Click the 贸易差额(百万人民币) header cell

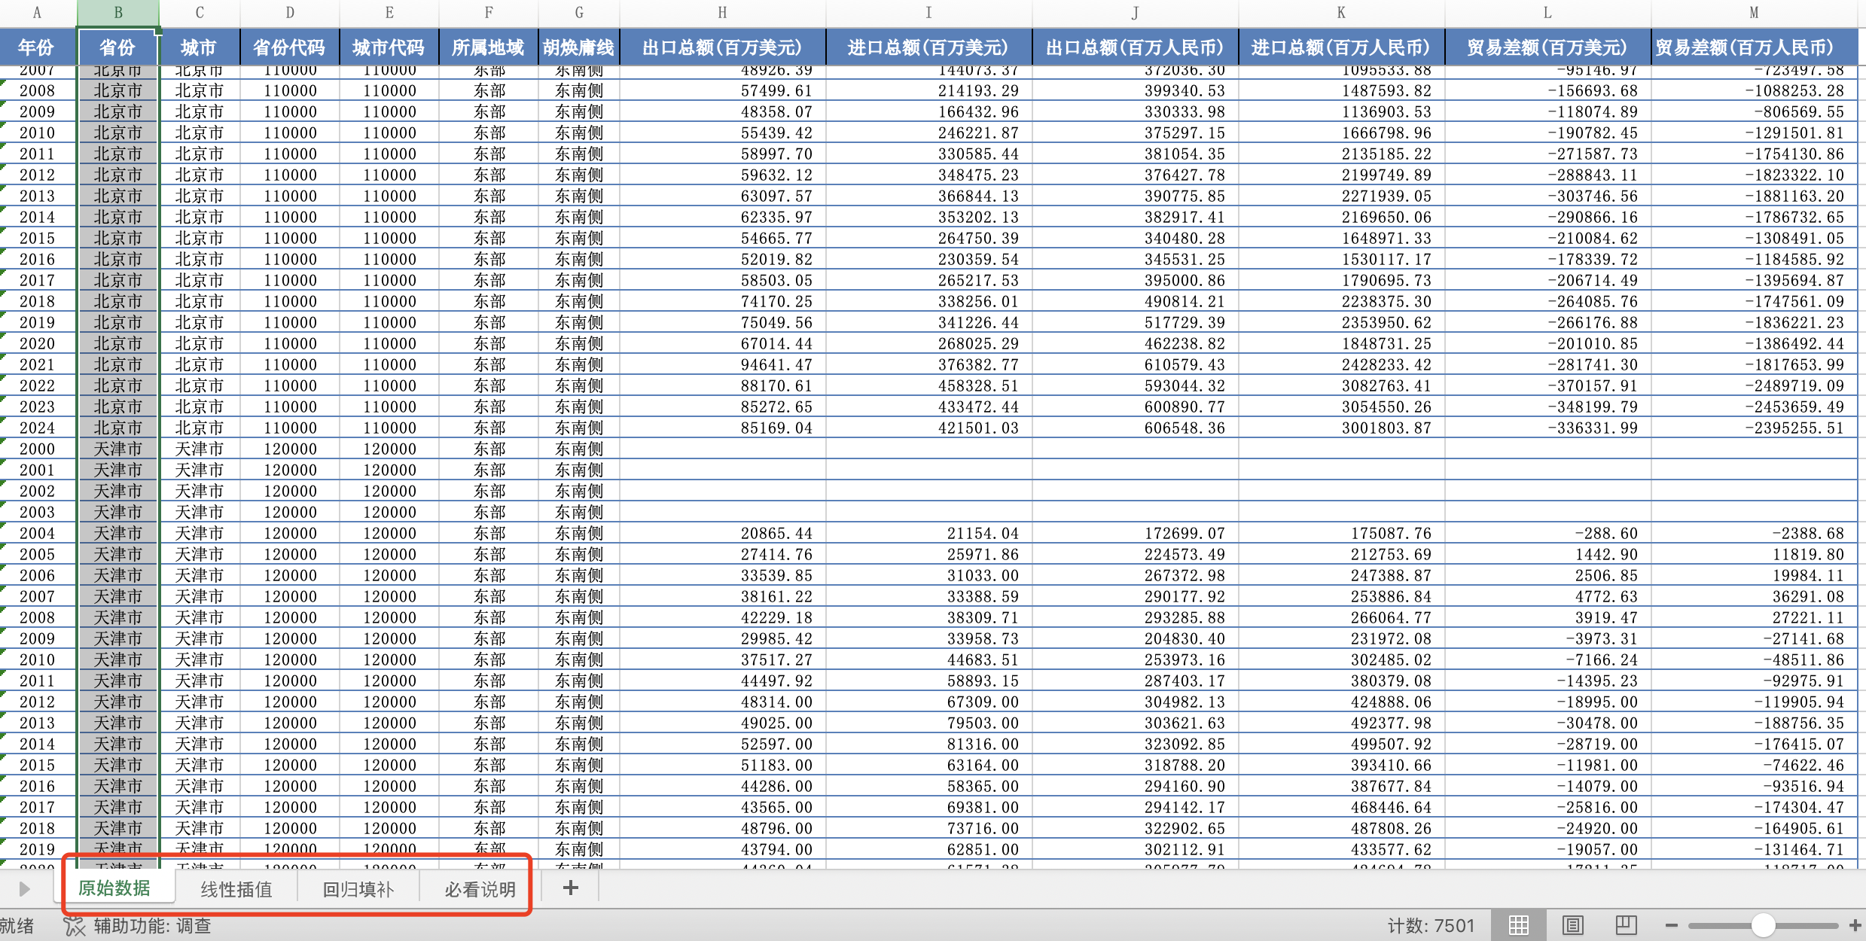click(x=1744, y=47)
